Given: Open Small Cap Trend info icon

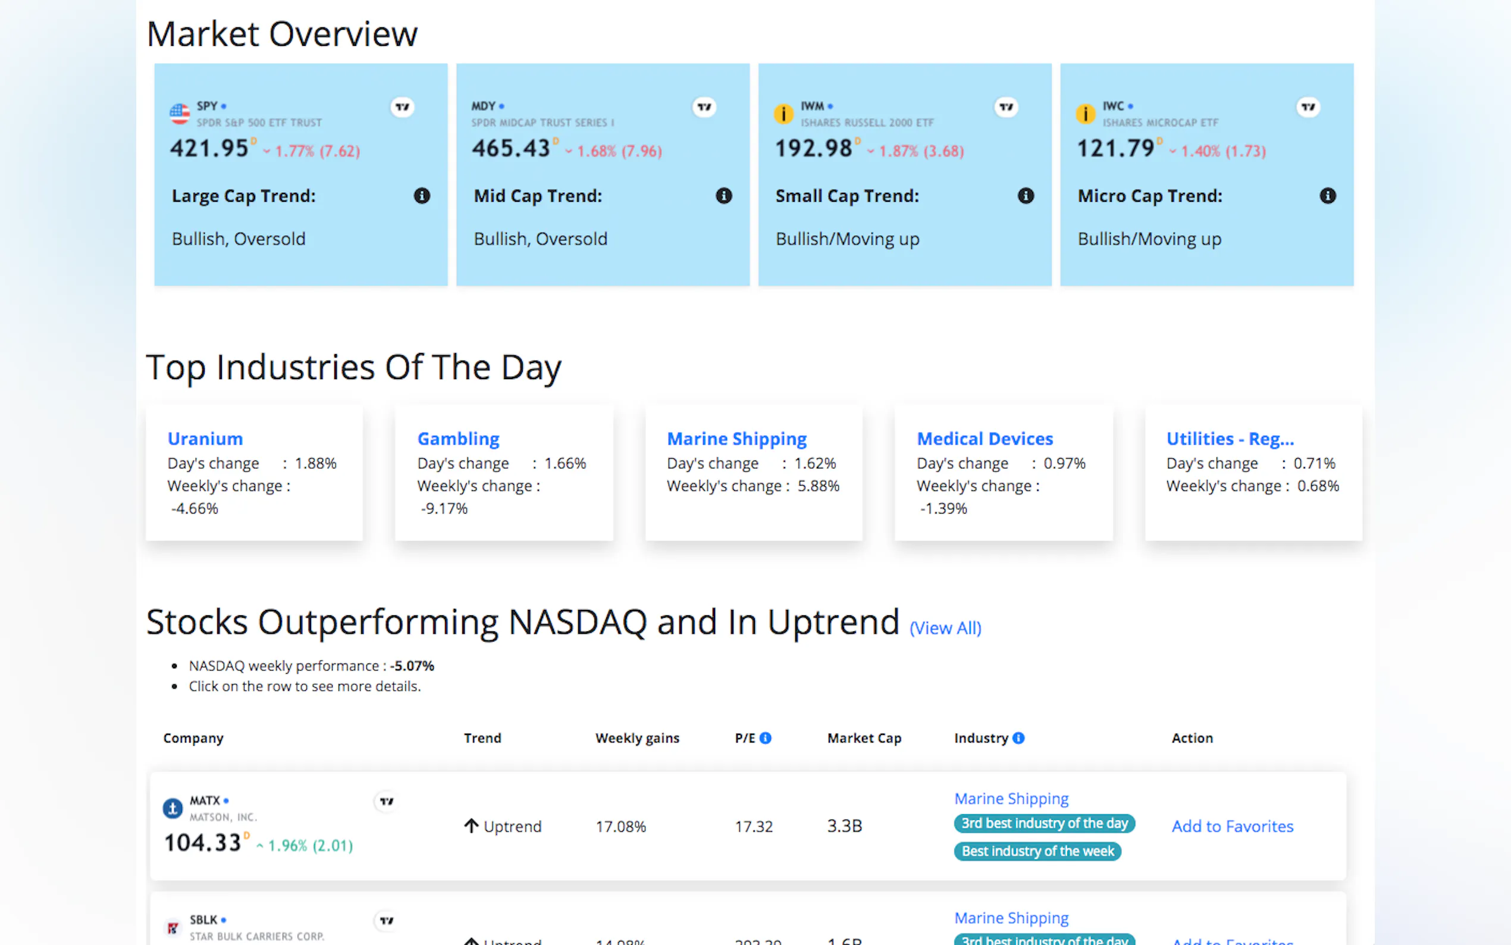Looking at the screenshot, I should [x=1026, y=196].
